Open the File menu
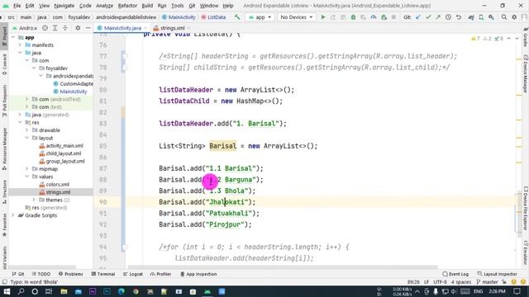529x297 pixels. [17, 6]
